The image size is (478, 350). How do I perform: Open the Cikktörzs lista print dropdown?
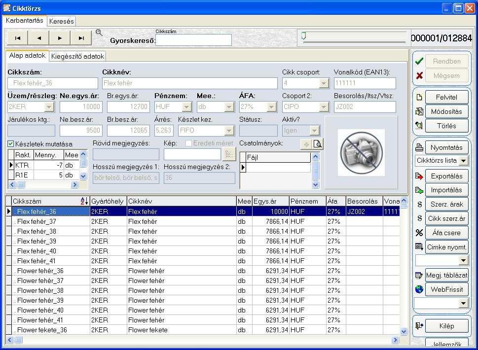click(x=463, y=161)
